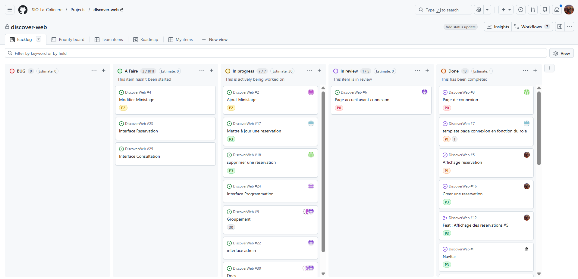Open the Copilot dropdown caret next to search

click(488, 10)
